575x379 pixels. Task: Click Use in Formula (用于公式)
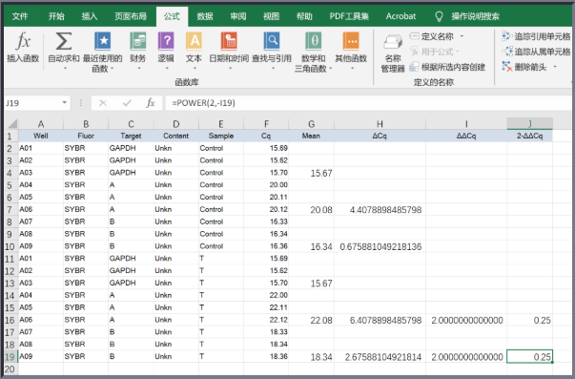(x=435, y=52)
